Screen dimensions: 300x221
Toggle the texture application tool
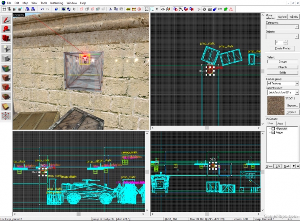[6, 69]
